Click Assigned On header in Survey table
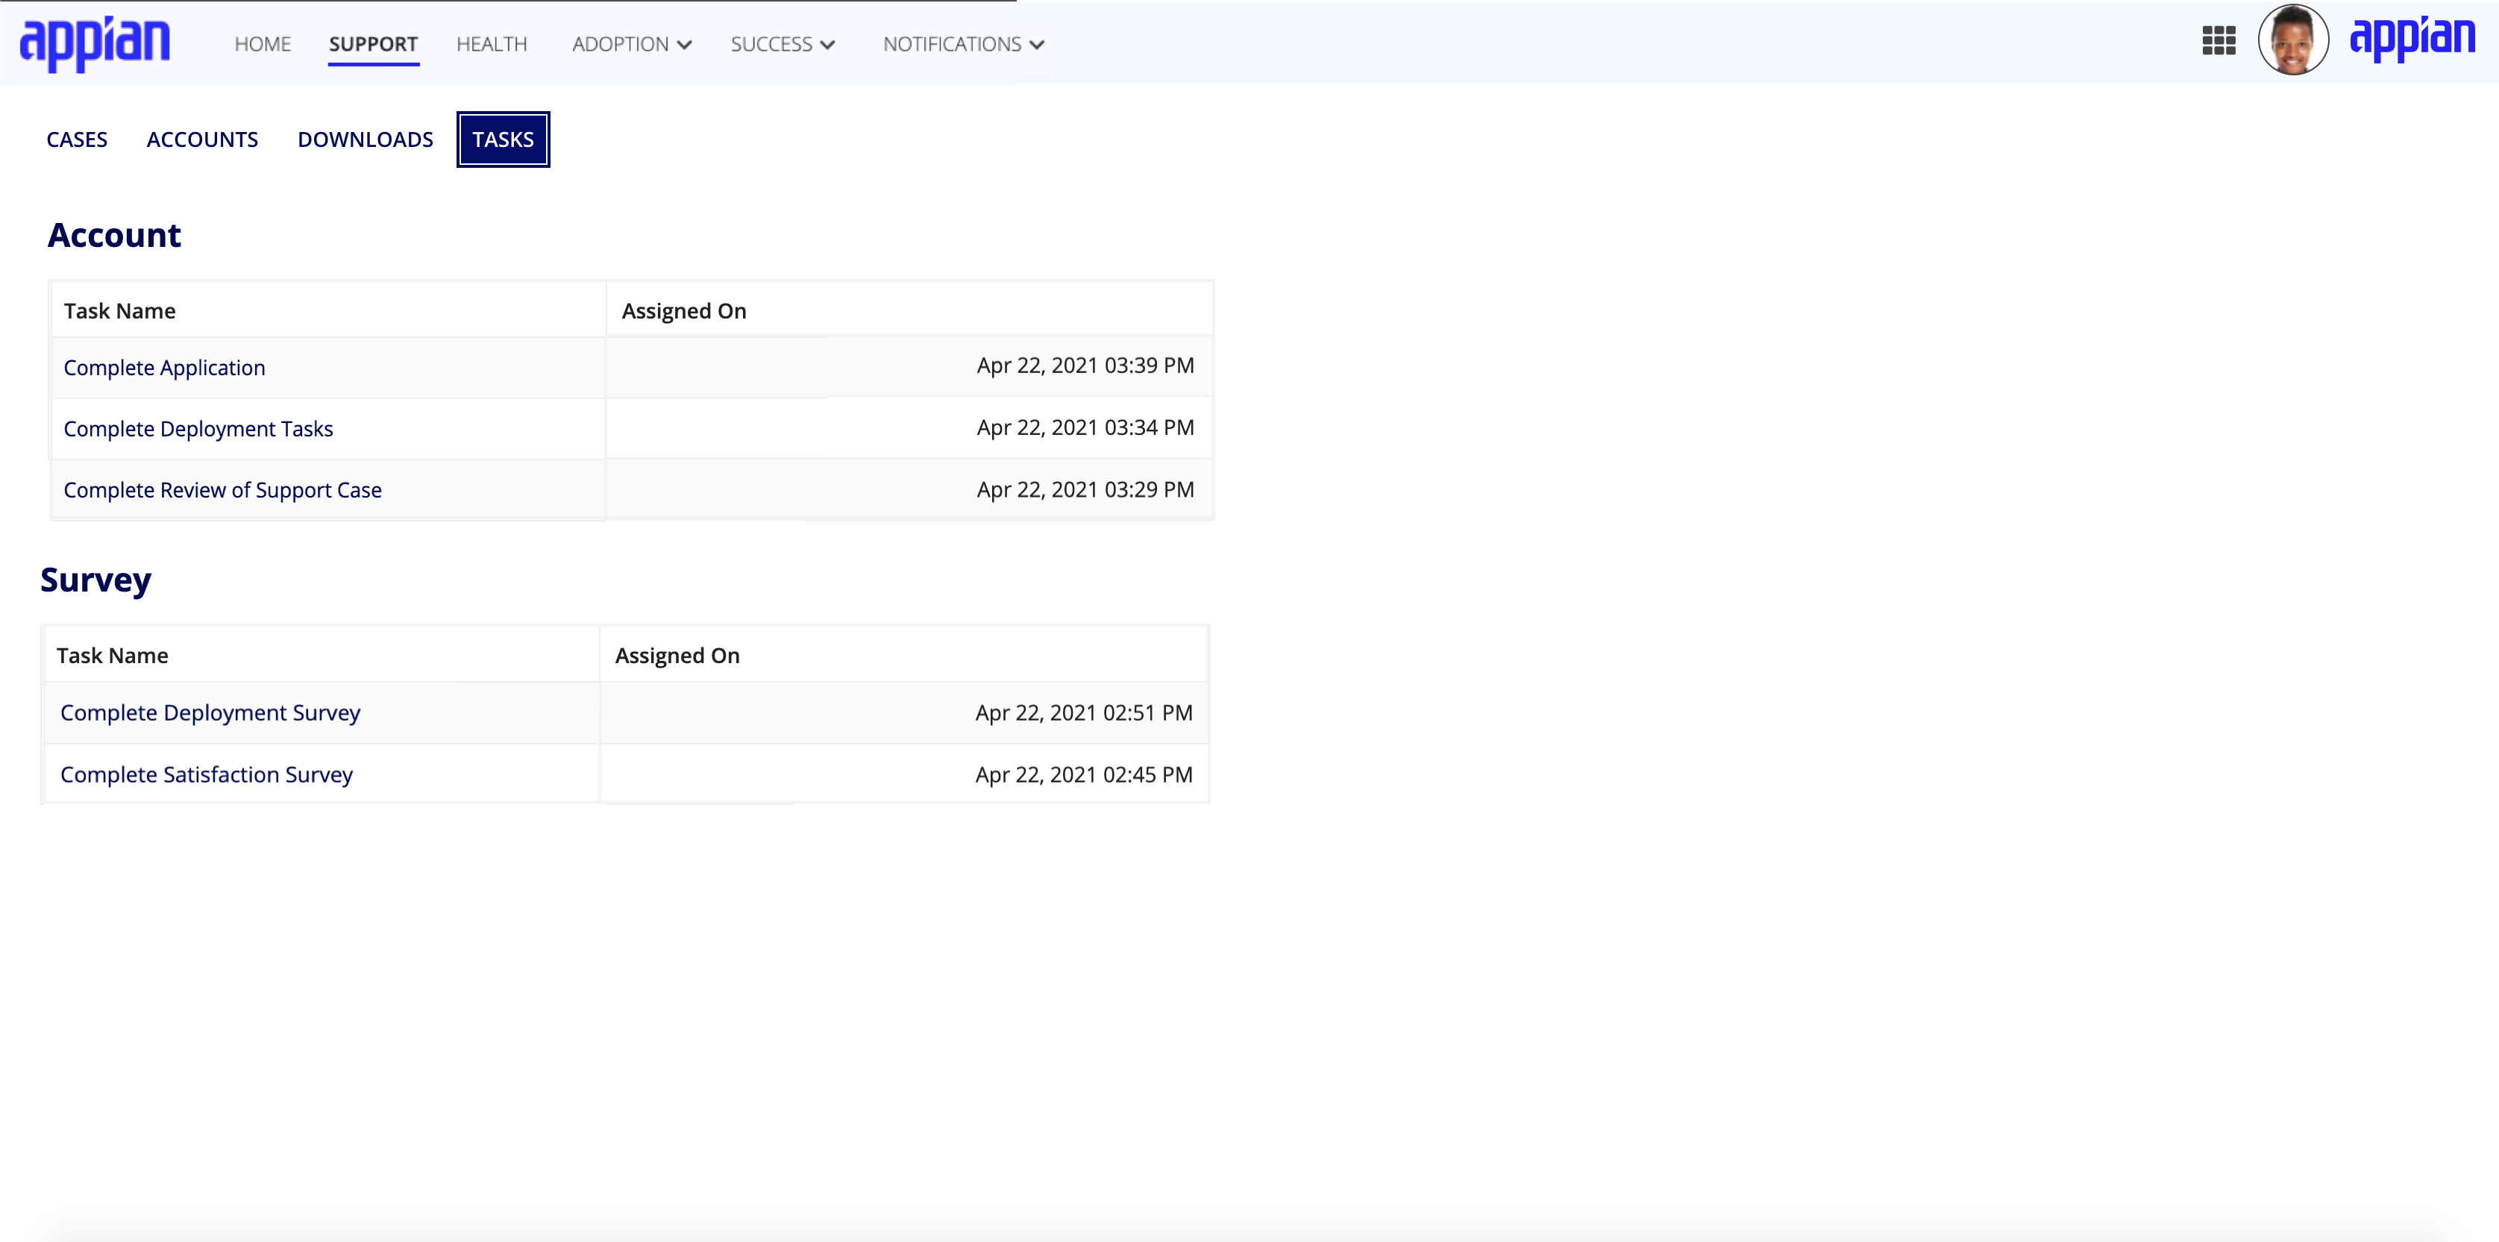The image size is (2499, 1242). click(677, 655)
